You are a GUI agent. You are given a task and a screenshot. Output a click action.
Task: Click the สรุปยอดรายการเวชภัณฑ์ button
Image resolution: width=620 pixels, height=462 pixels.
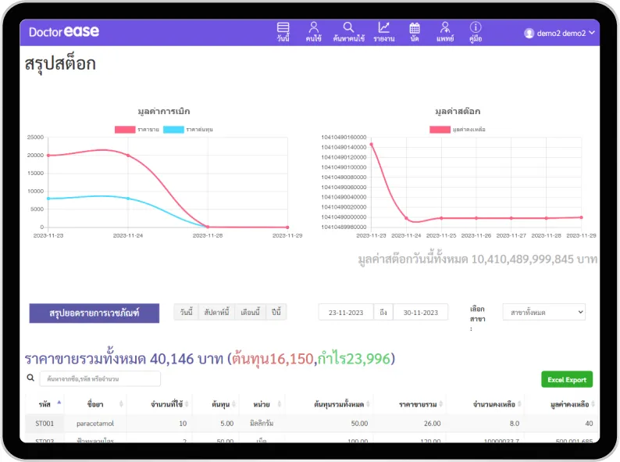point(94,313)
